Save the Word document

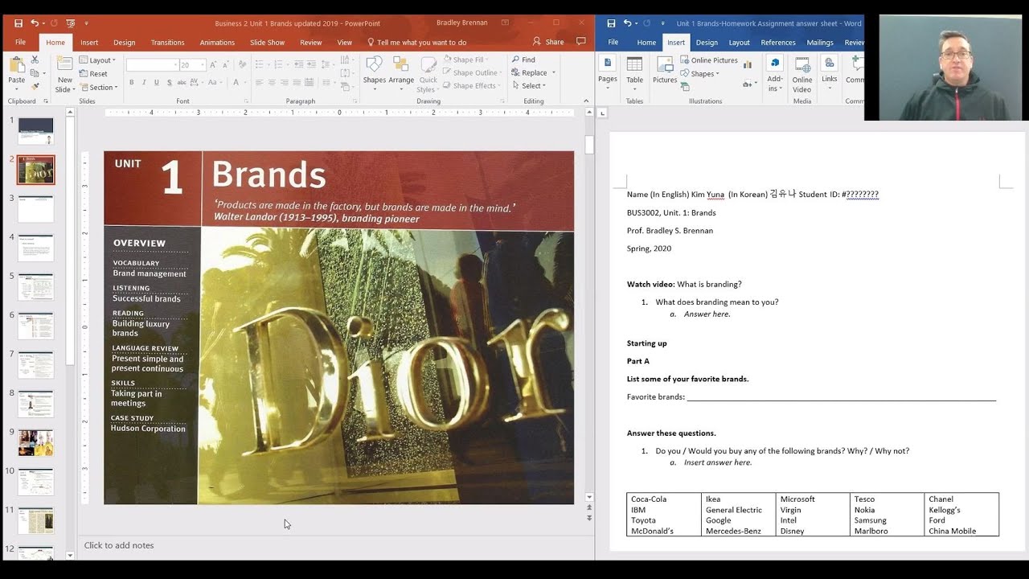click(x=612, y=23)
